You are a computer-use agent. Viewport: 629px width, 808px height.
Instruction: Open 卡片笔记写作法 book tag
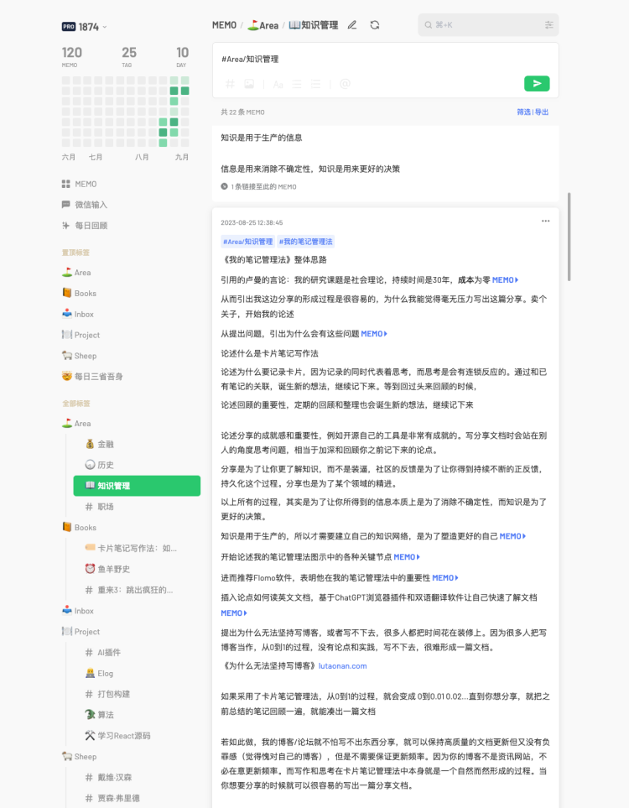point(131,548)
